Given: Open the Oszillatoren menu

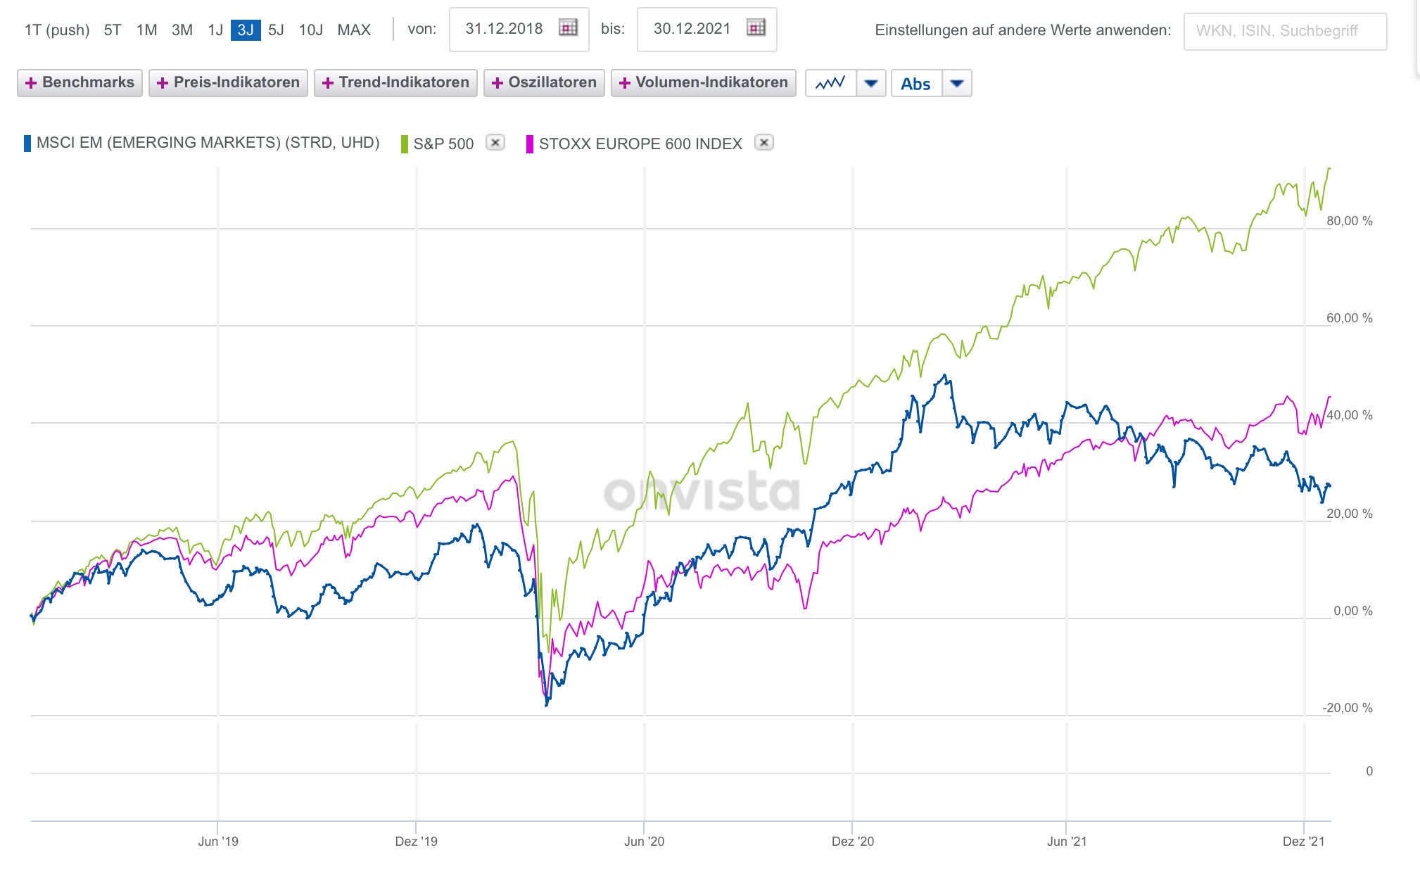Looking at the screenshot, I should pos(544,82).
